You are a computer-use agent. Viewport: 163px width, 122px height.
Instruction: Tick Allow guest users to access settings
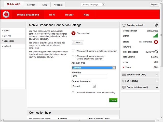(73, 56)
